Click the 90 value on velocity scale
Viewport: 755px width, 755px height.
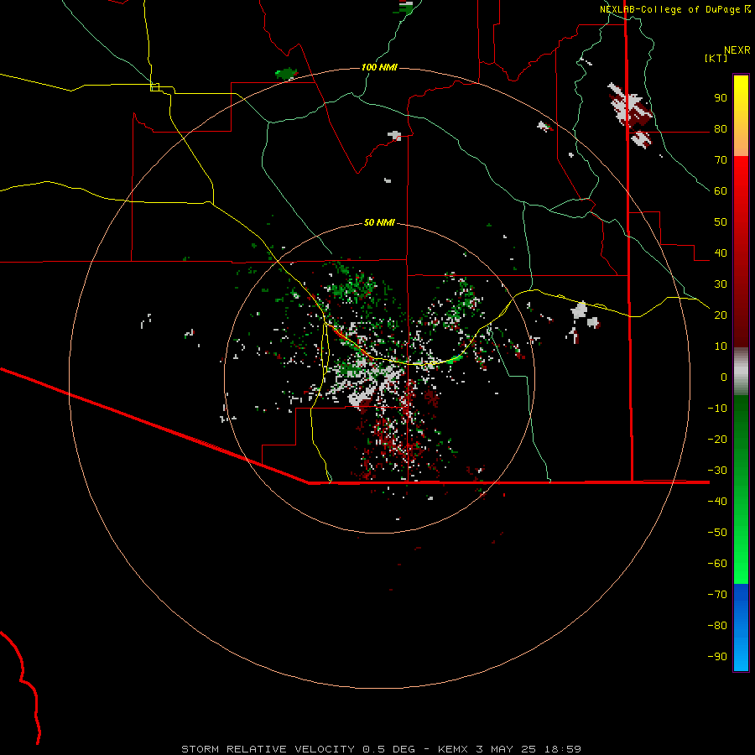coord(721,98)
